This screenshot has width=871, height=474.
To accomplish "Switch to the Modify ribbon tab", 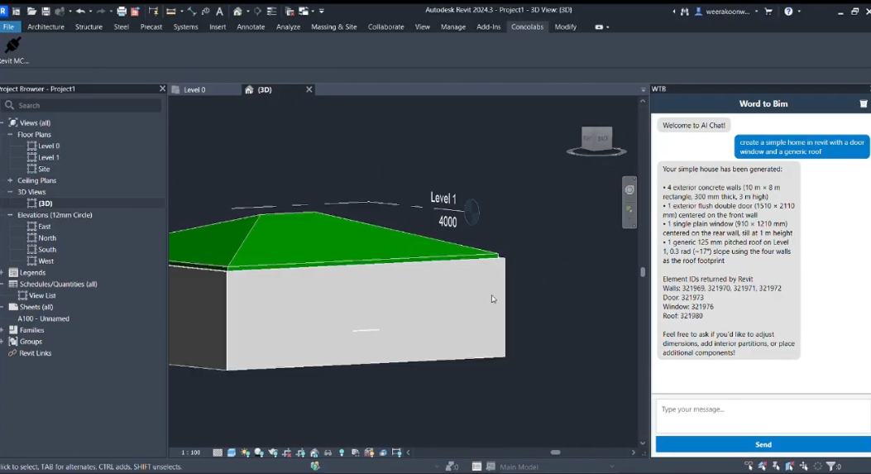I will click(x=566, y=26).
